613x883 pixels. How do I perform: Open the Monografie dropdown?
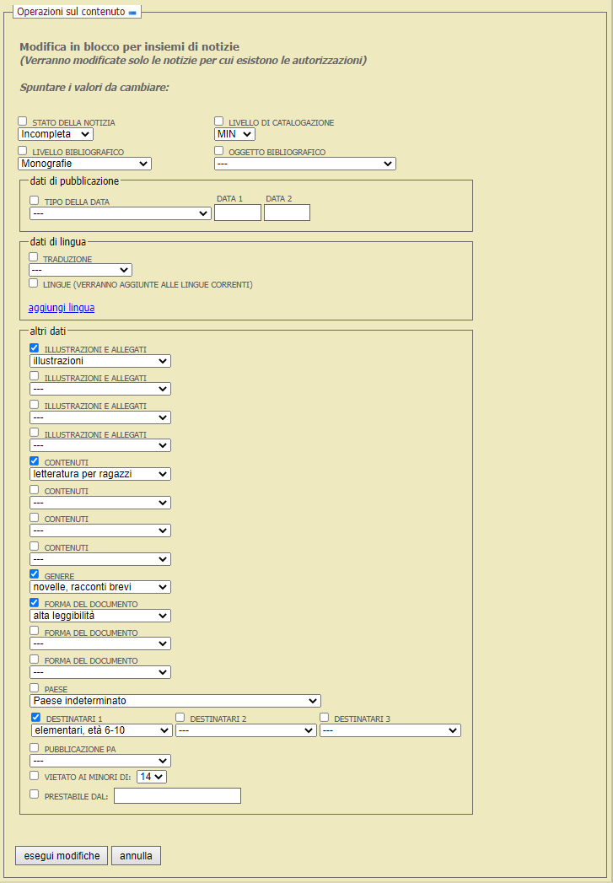84,164
